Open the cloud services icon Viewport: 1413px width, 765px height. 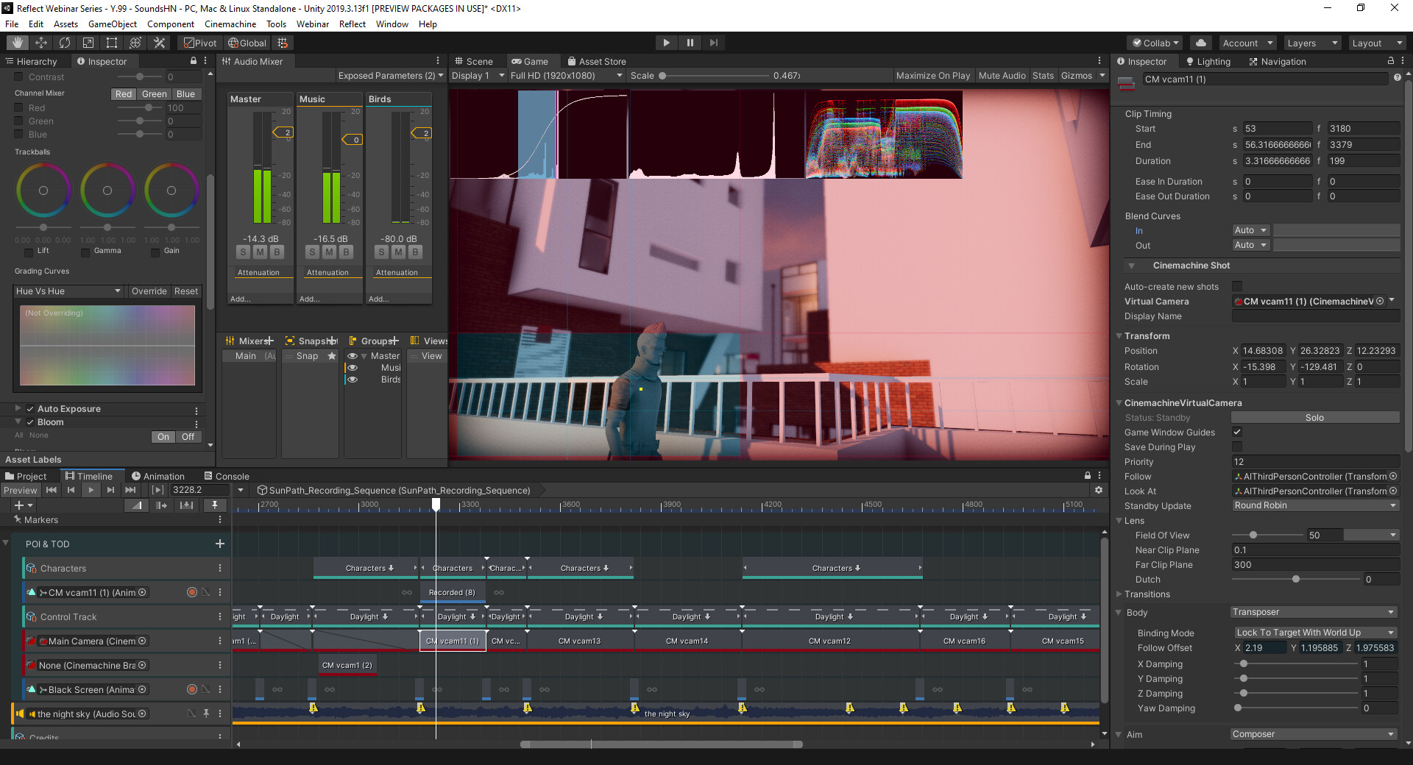(1201, 43)
